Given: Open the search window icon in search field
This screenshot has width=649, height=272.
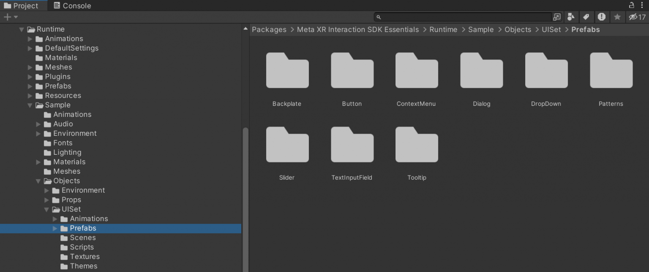Looking at the screenshot, I should click(557, 17).
